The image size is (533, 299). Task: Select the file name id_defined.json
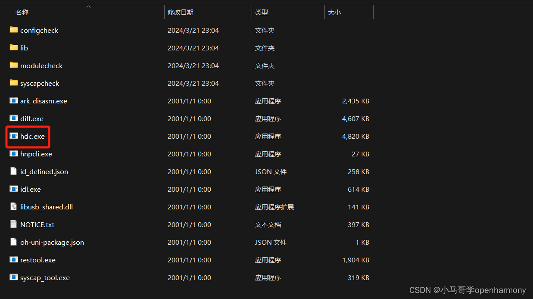pos(44,172)
